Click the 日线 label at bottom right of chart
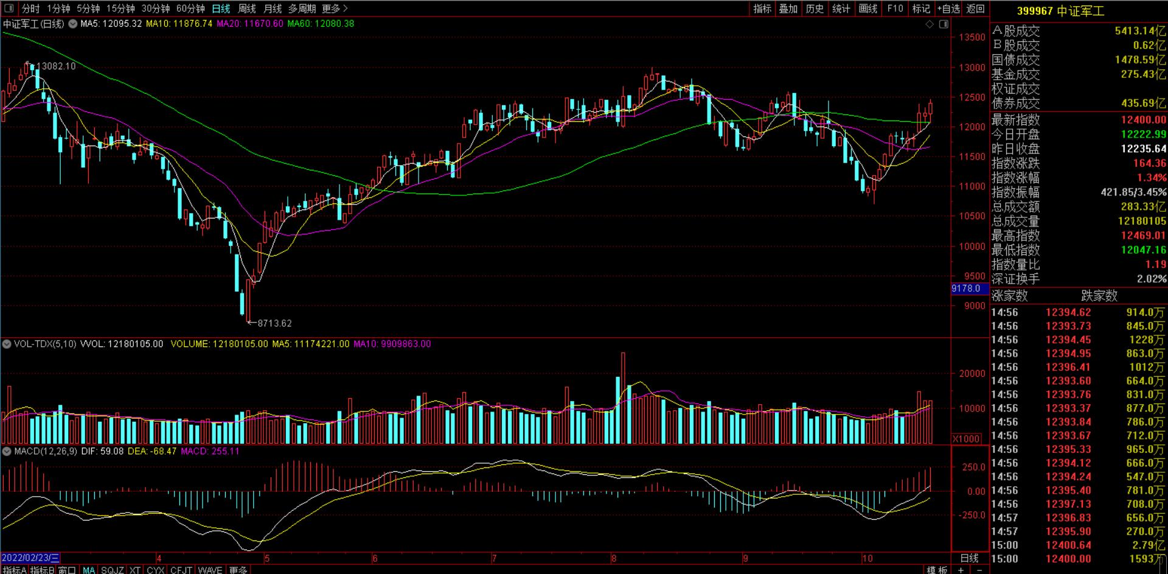 coord(970,558)
